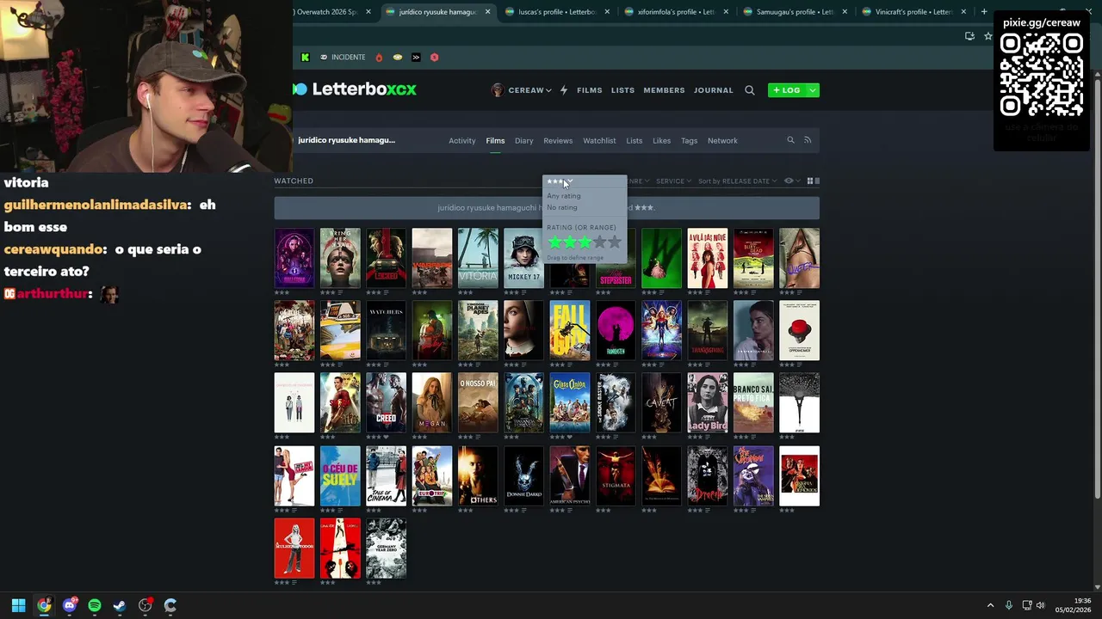Open a new browser tab
Image resolution: width=1102 pixels, height=619 pixels.
[x=984, y=12]
